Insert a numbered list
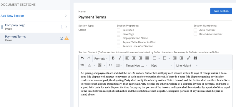The width and height of the screenshot is (236, 107). [x=164, y=58]
